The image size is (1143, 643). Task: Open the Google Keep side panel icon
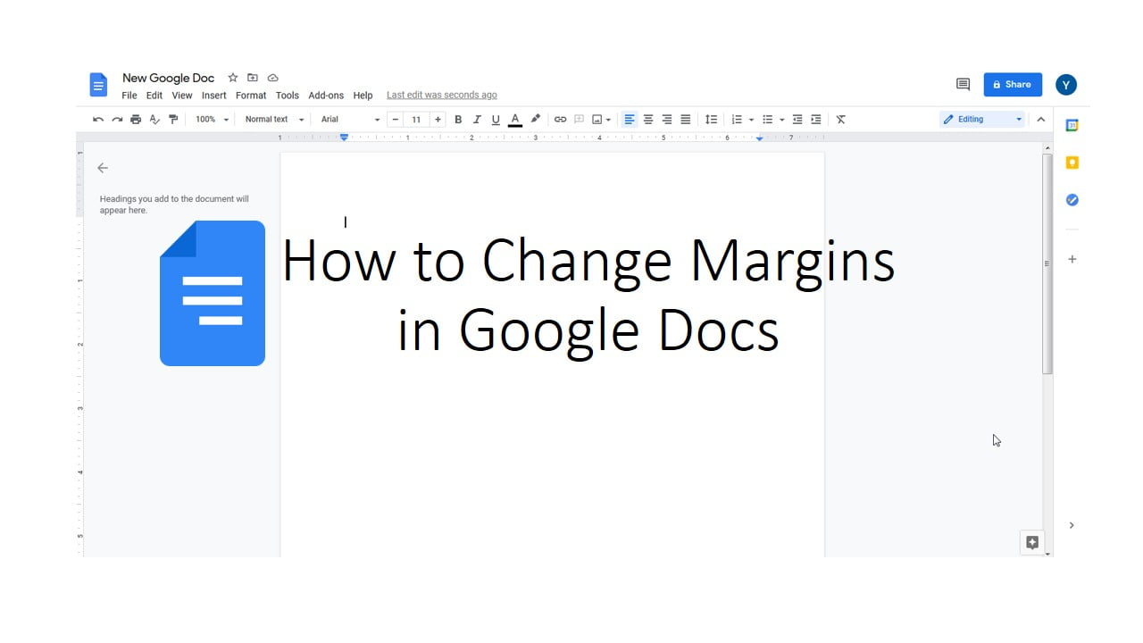[x=1072, y=163]
